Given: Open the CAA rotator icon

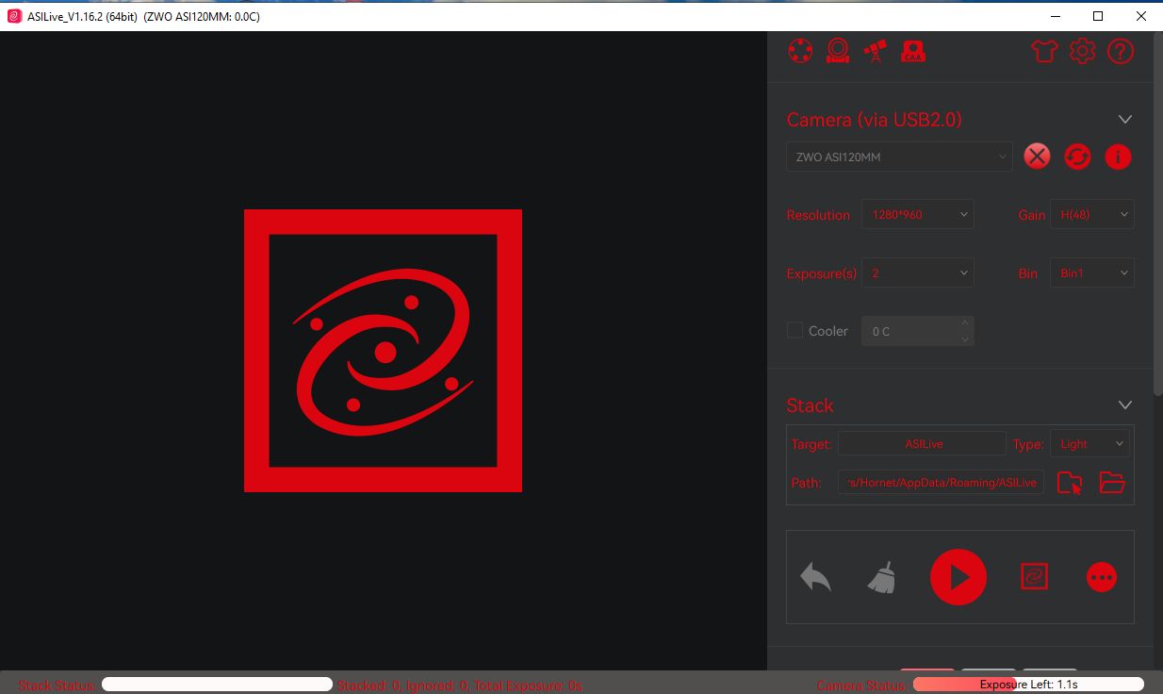Looking at the screenshot, I should click(913, 51).
